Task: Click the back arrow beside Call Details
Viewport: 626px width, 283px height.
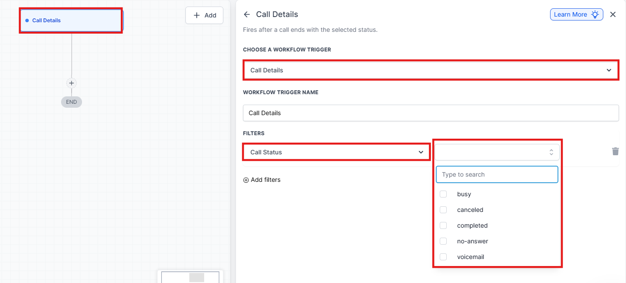Action: (247, 14)
